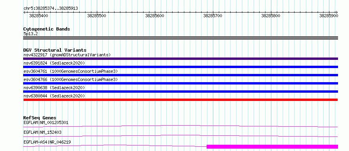Click ruler tick label 38285900

point(329,16)
